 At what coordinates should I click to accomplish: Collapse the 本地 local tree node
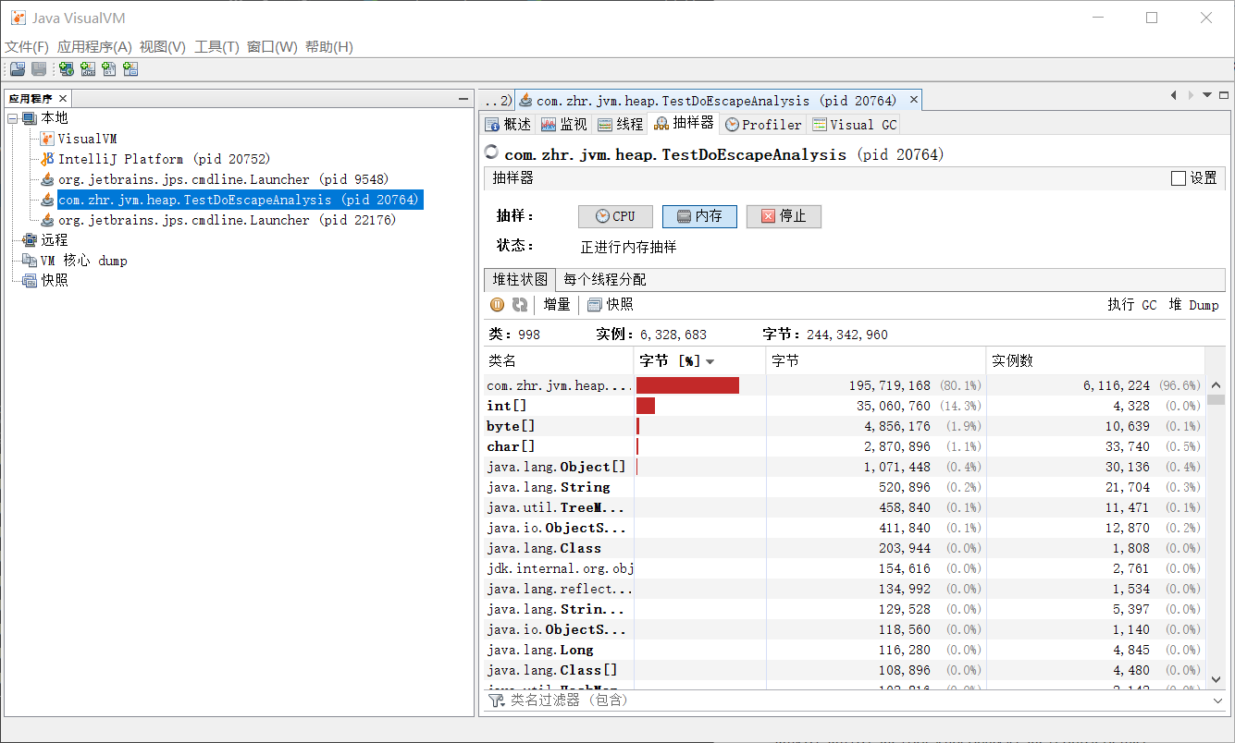click(x=13, y=118)
